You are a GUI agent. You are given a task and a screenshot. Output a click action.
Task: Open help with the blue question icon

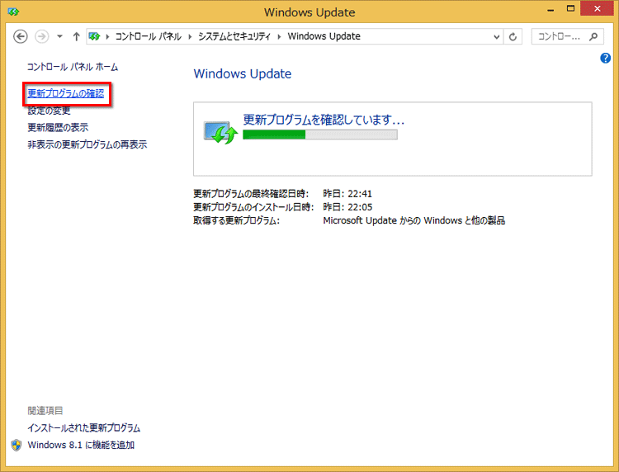coord(606,59)
